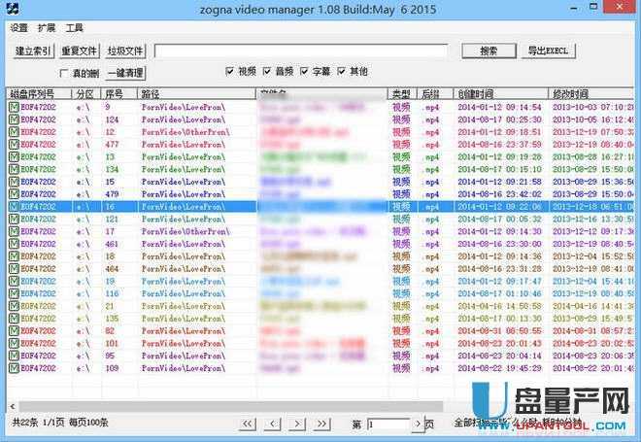Sort by the 后缀 column header
The image size is (641, 442).
click(x=435, y=94)
